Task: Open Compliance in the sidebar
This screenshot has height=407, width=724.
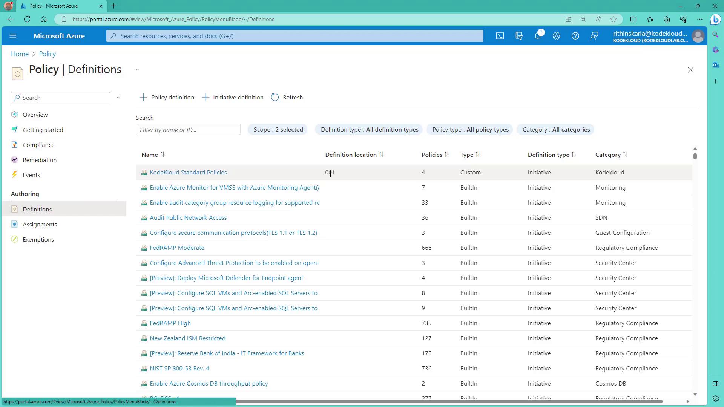Action: 38,145
